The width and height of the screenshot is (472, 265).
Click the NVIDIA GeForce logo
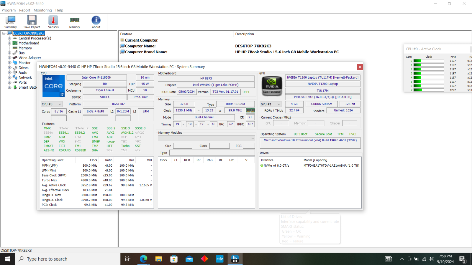click(272, 86)
